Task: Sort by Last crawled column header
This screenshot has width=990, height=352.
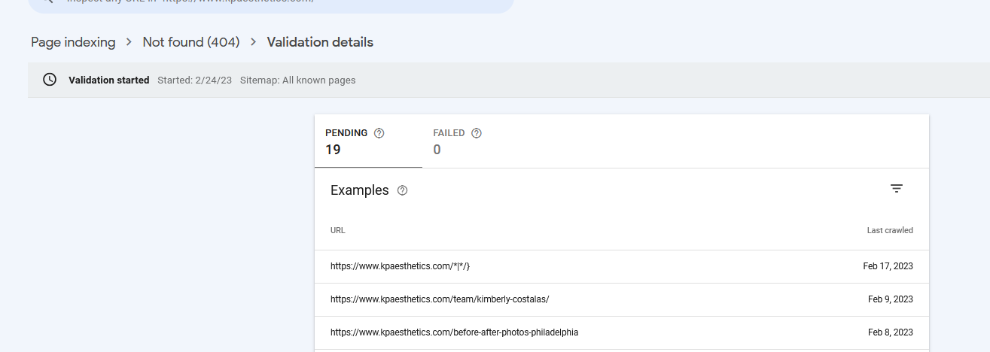Action: pos(890,230)
